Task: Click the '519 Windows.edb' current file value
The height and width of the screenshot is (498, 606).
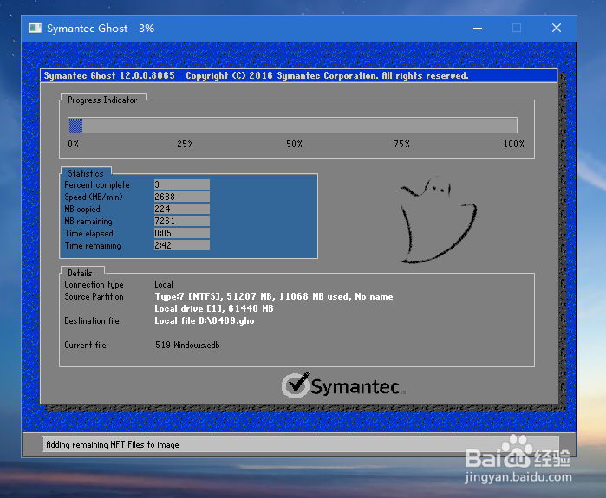Action: click(x=187, y=345)
